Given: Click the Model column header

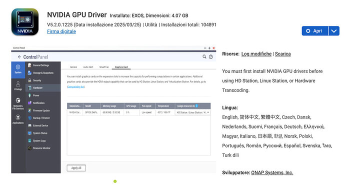Looking at the screenshot, I should point(92,106).
